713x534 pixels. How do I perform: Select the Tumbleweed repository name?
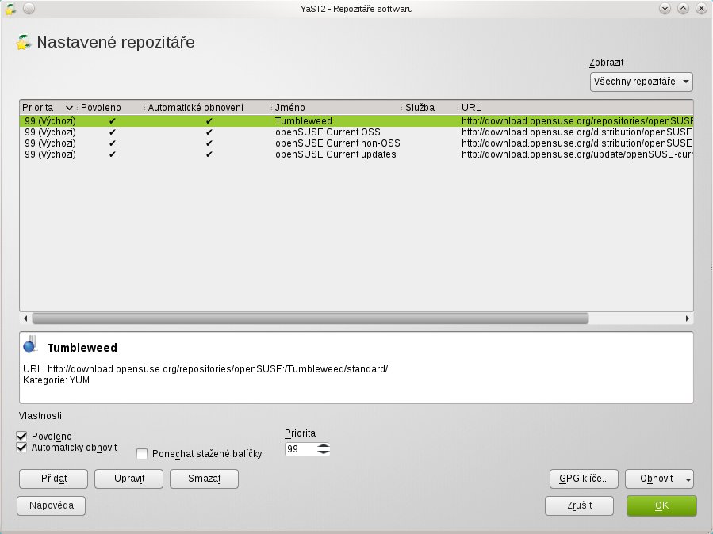(x=303, y=120)
